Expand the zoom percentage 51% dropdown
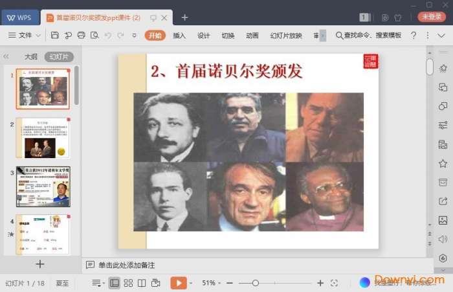 coord(212,283)
